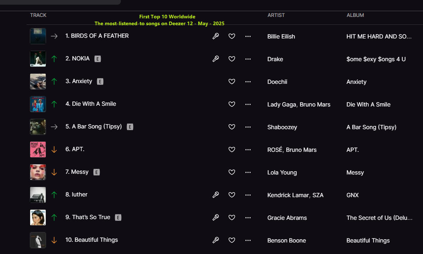
Task: Open three-dot menu for Anxiety track
Action: click(248, 82)
